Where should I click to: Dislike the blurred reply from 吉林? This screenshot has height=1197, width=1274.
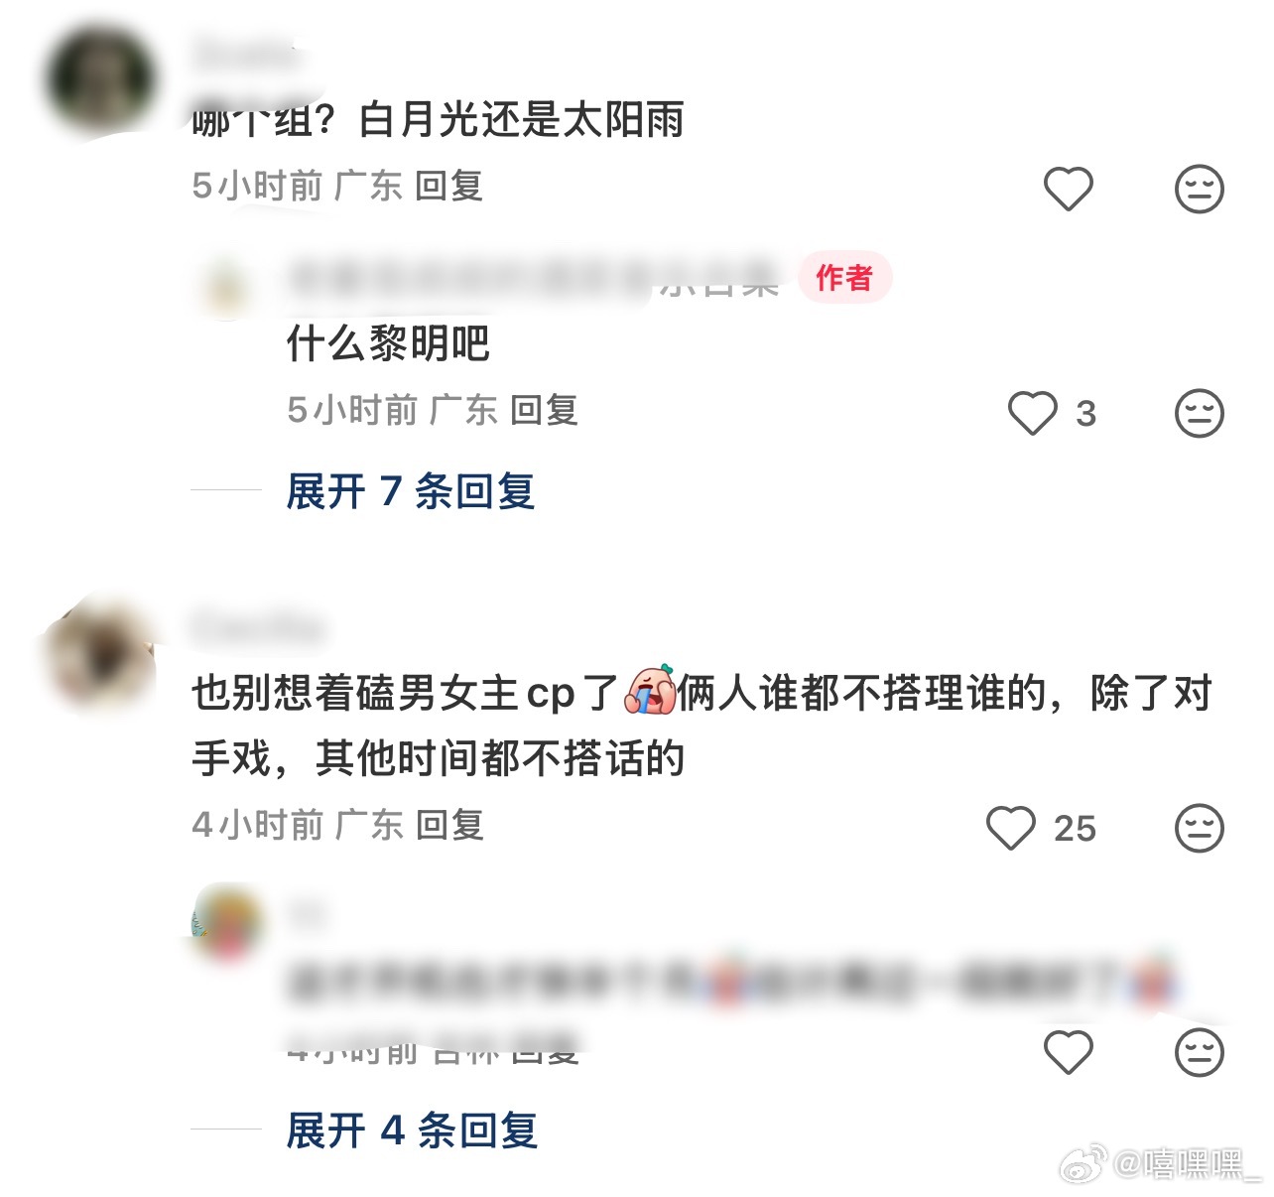click(1199, 1052)
